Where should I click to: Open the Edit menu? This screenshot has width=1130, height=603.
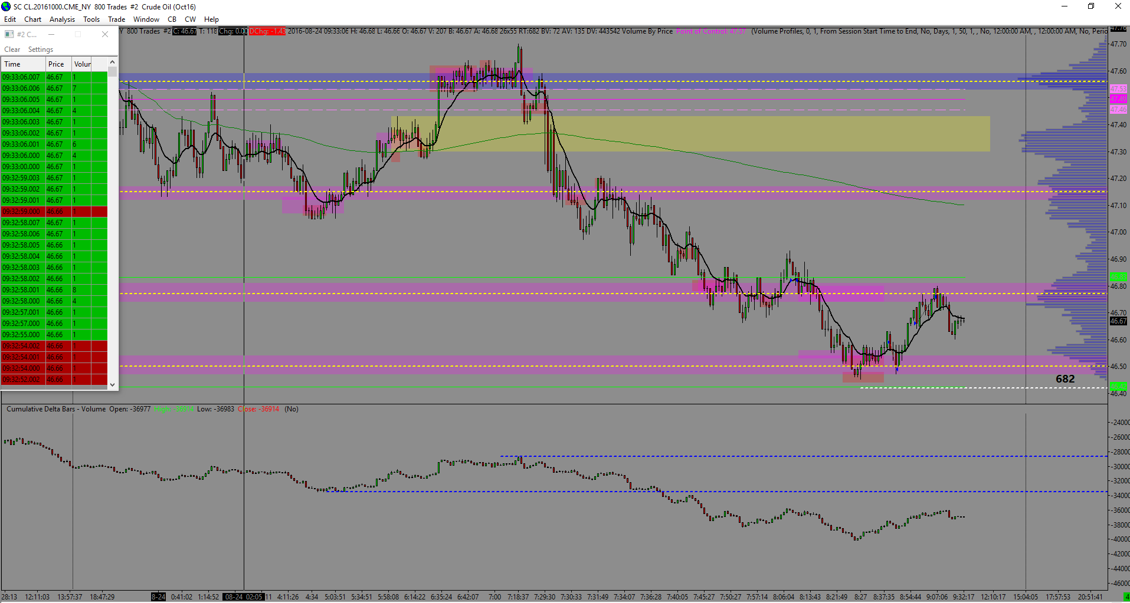coord(10,19)
